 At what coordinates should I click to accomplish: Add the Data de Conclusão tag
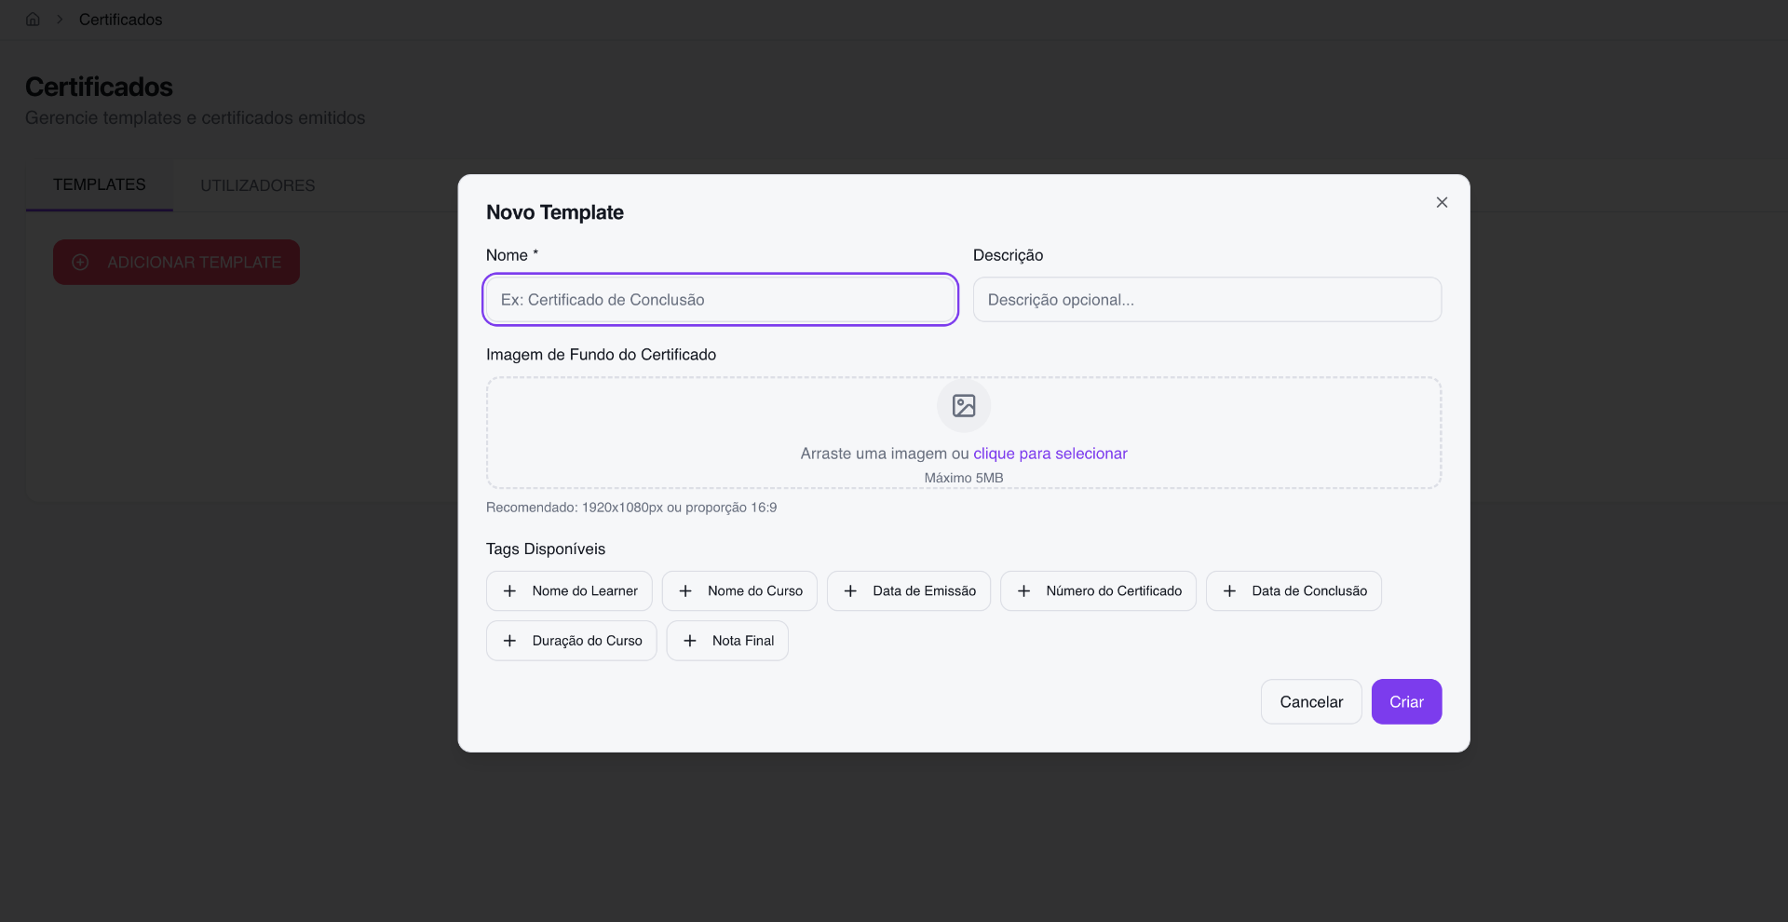[1294, 591]
